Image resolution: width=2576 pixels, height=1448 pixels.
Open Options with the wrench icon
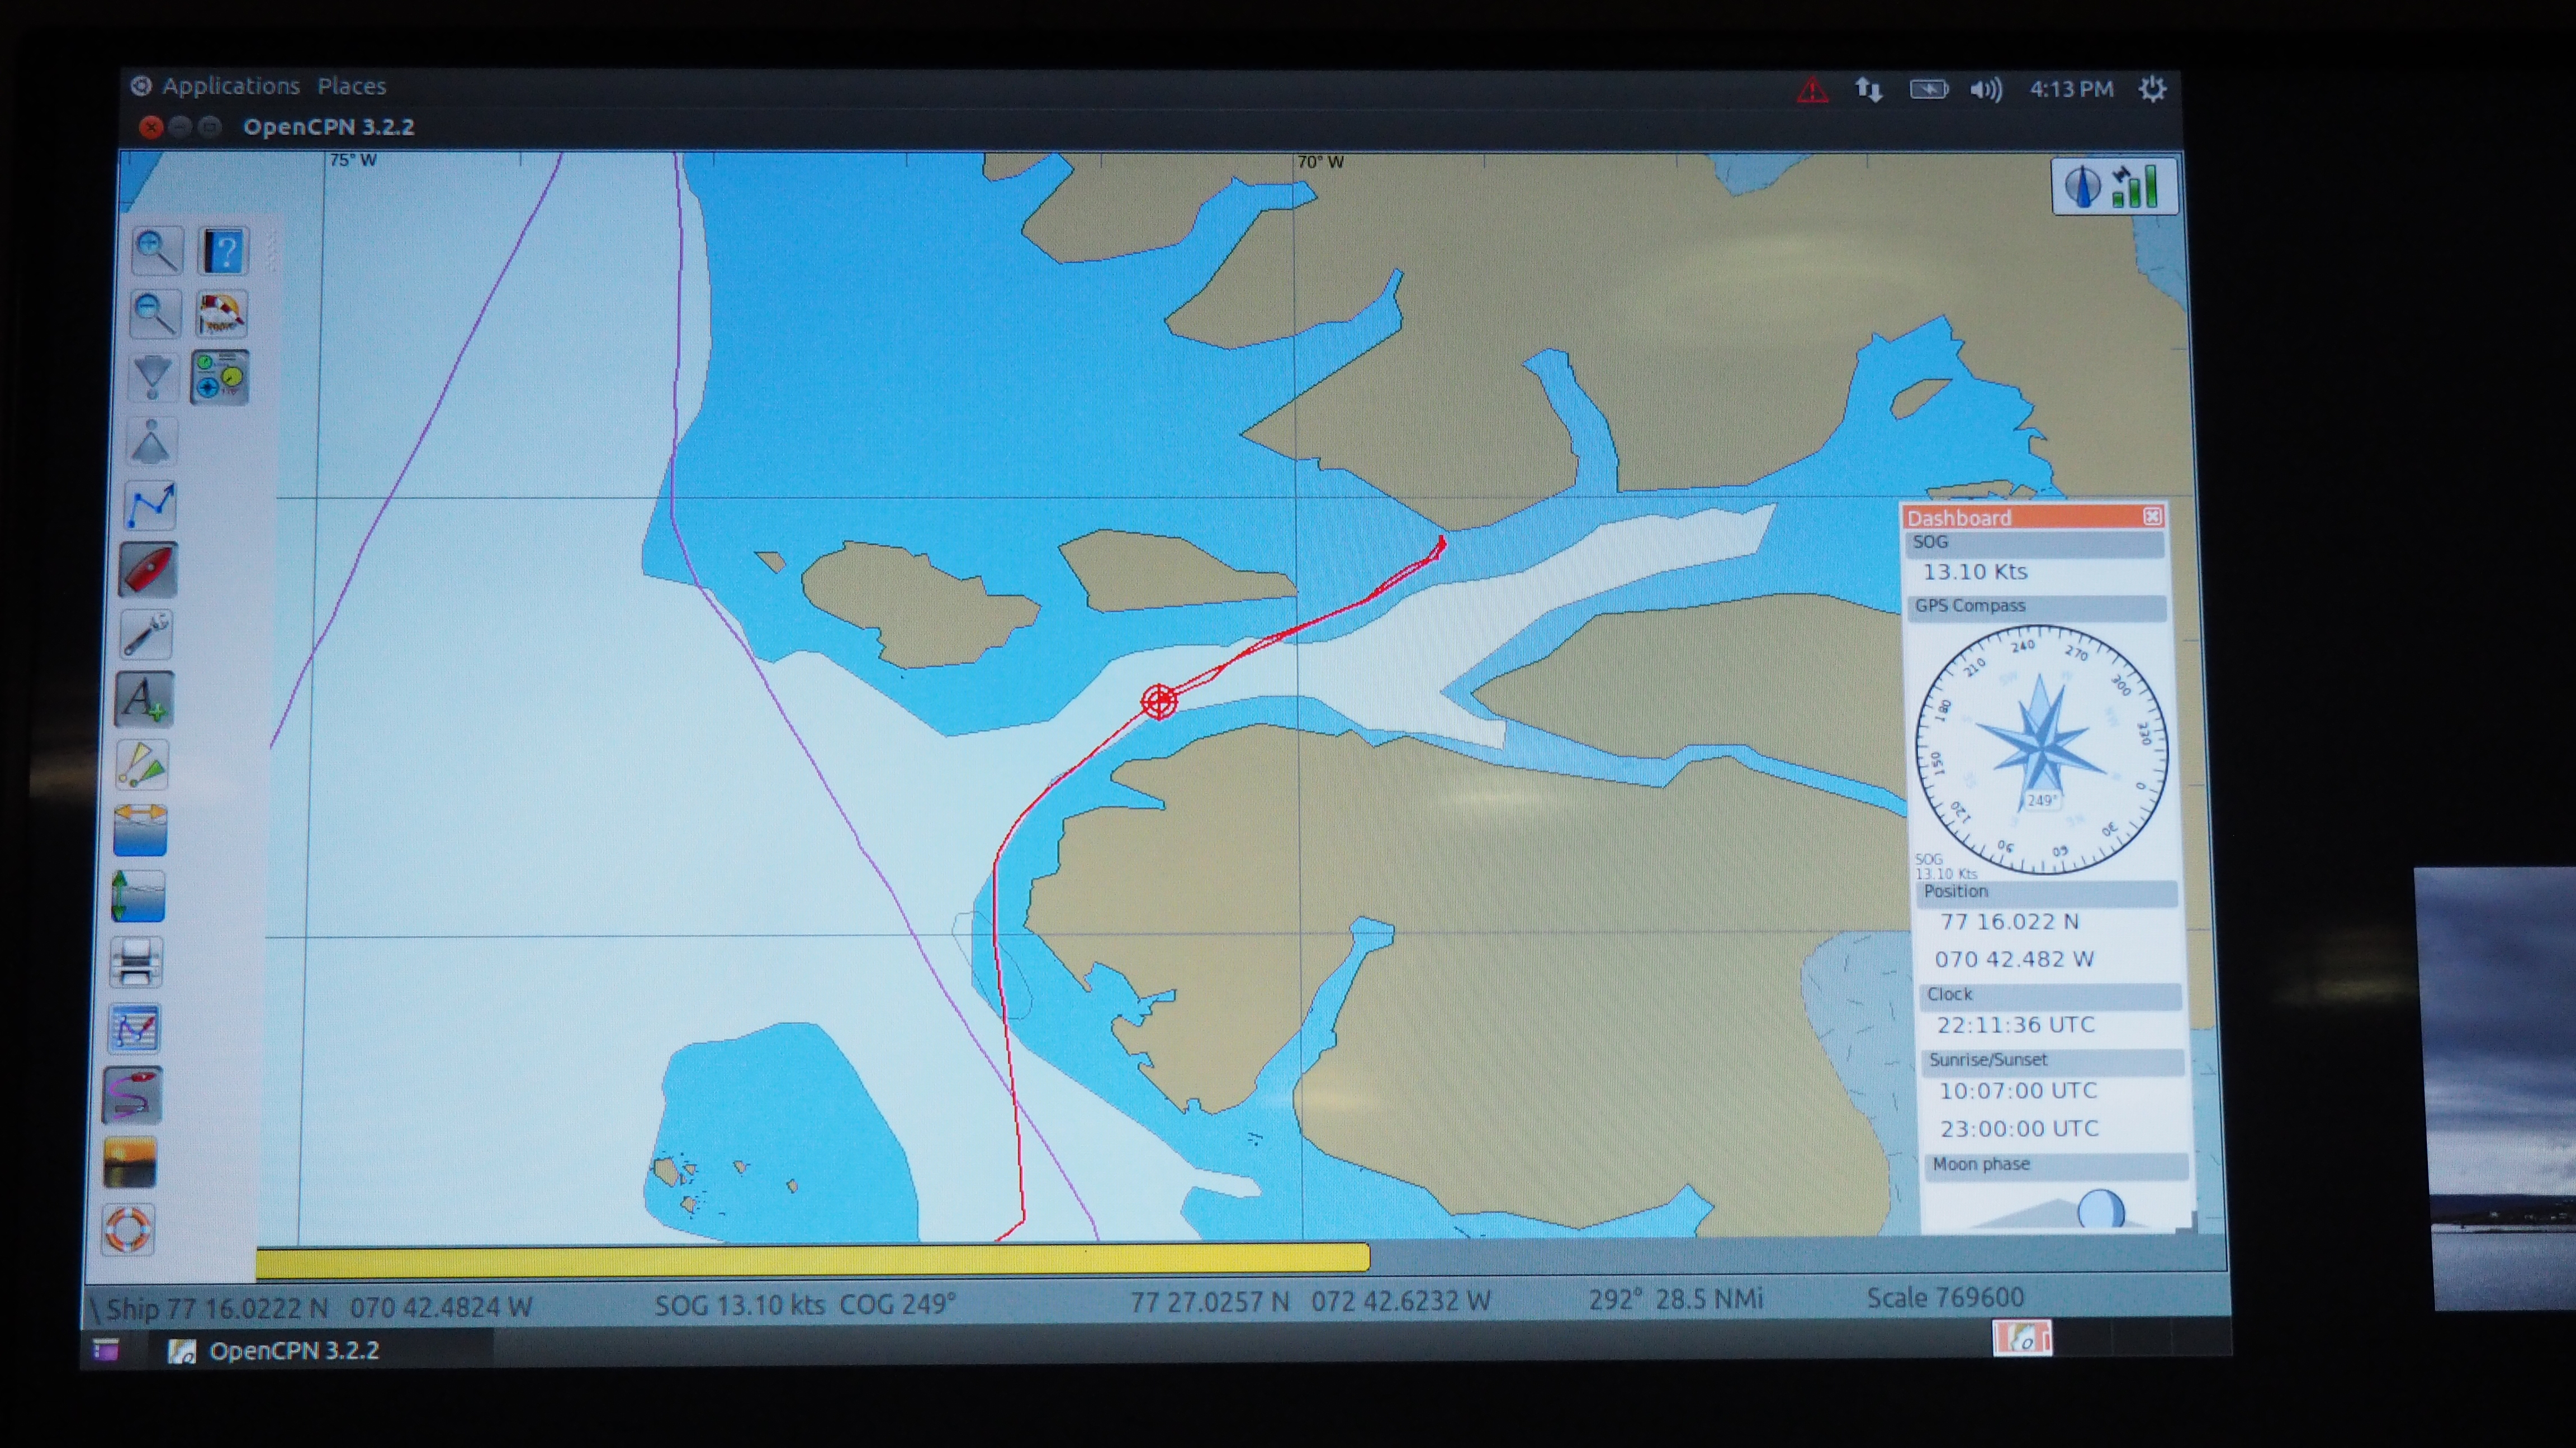[147, 633]
